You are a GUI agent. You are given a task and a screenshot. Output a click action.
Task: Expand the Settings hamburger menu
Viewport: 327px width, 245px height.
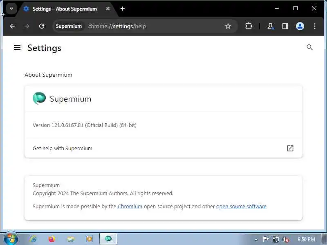[17, 47]
